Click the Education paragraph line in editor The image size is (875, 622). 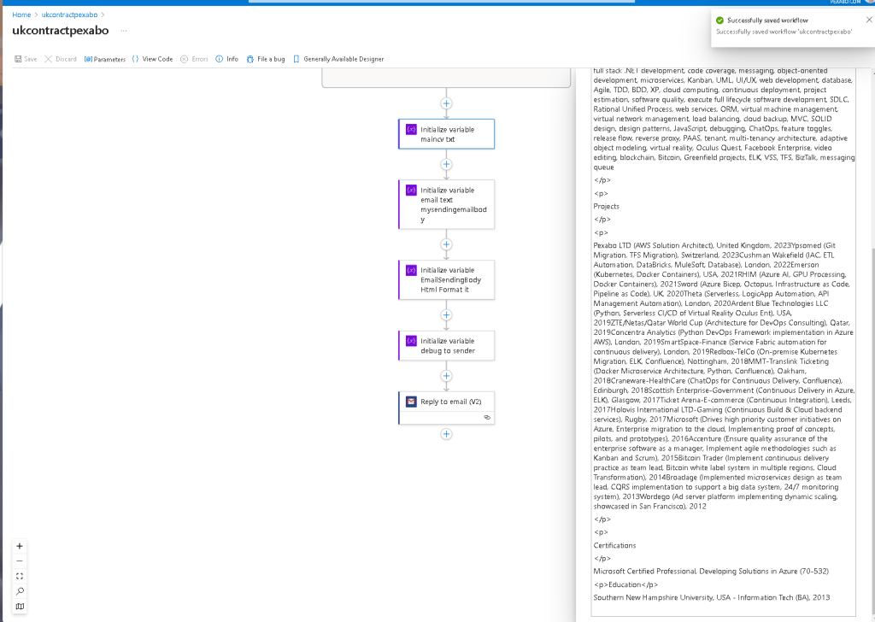tap(625, 584)
